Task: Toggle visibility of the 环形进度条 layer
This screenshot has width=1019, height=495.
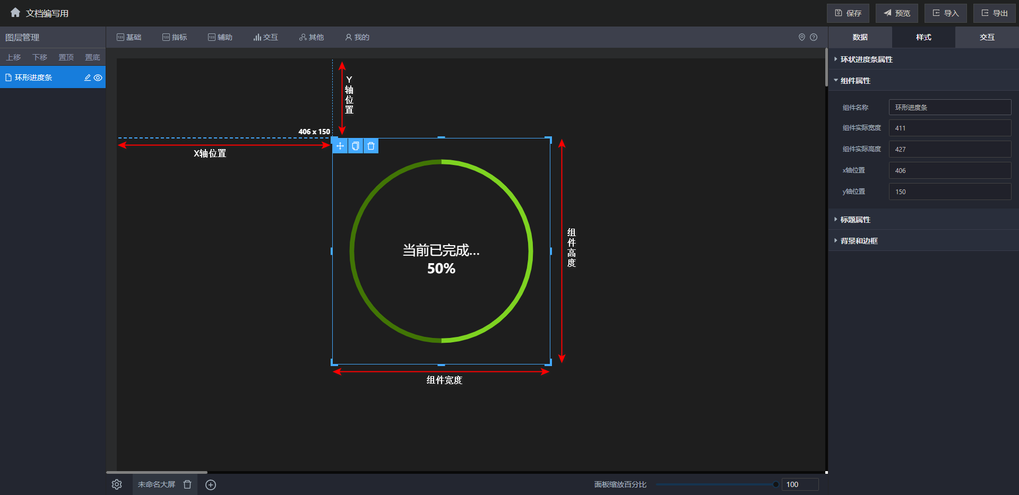Action: click(x=98, y=77)
